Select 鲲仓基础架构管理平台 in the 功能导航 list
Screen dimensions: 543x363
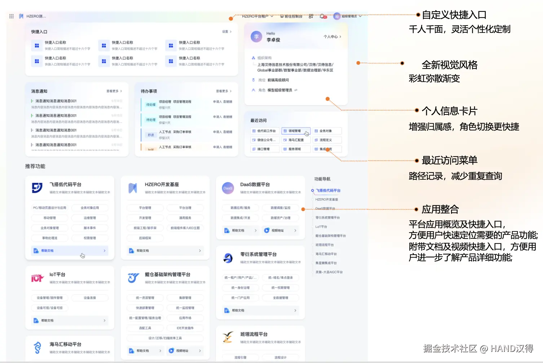click(x=331, y=236)
